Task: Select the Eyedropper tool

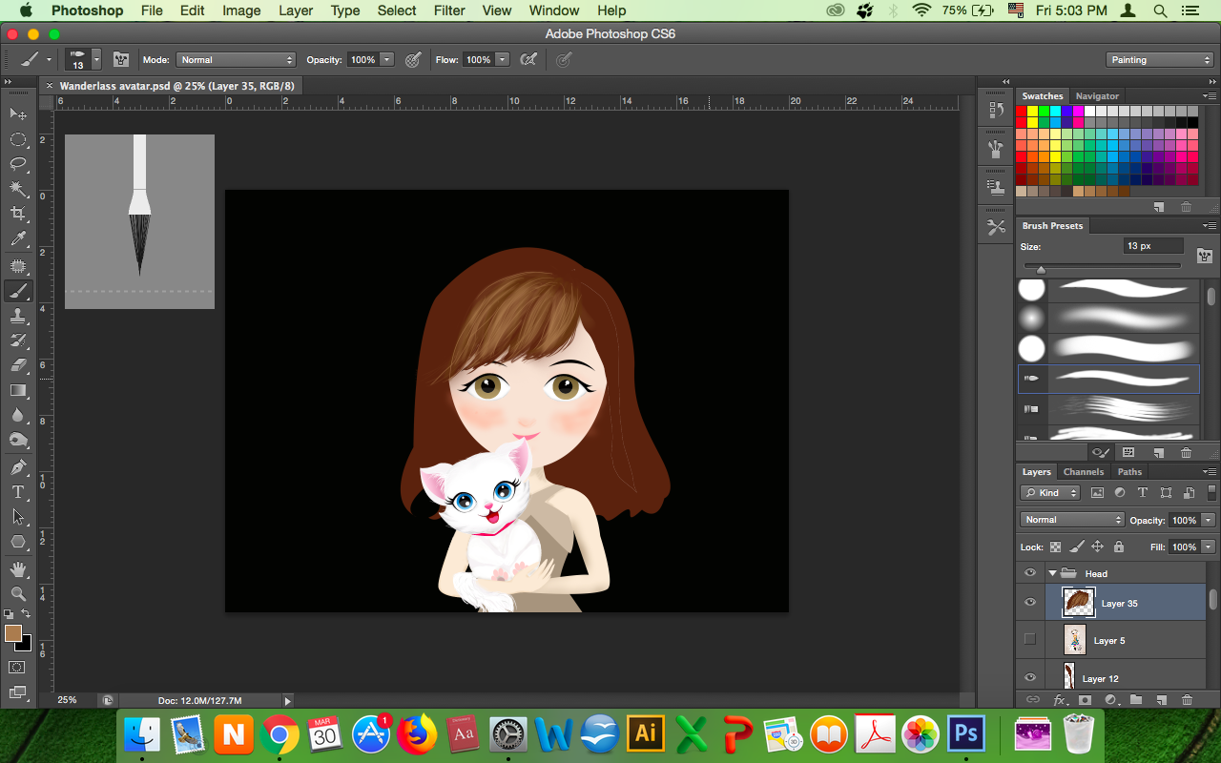Action: pos(18,238)
